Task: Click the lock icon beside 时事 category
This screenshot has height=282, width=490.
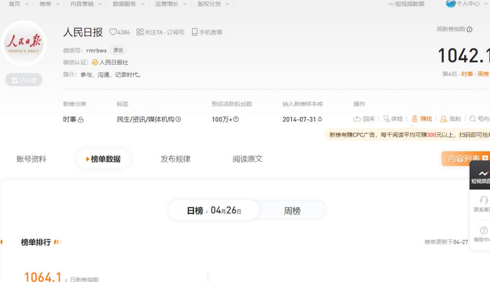Action: [80, 120]
